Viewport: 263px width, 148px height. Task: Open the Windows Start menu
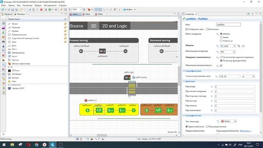point(4,145)
